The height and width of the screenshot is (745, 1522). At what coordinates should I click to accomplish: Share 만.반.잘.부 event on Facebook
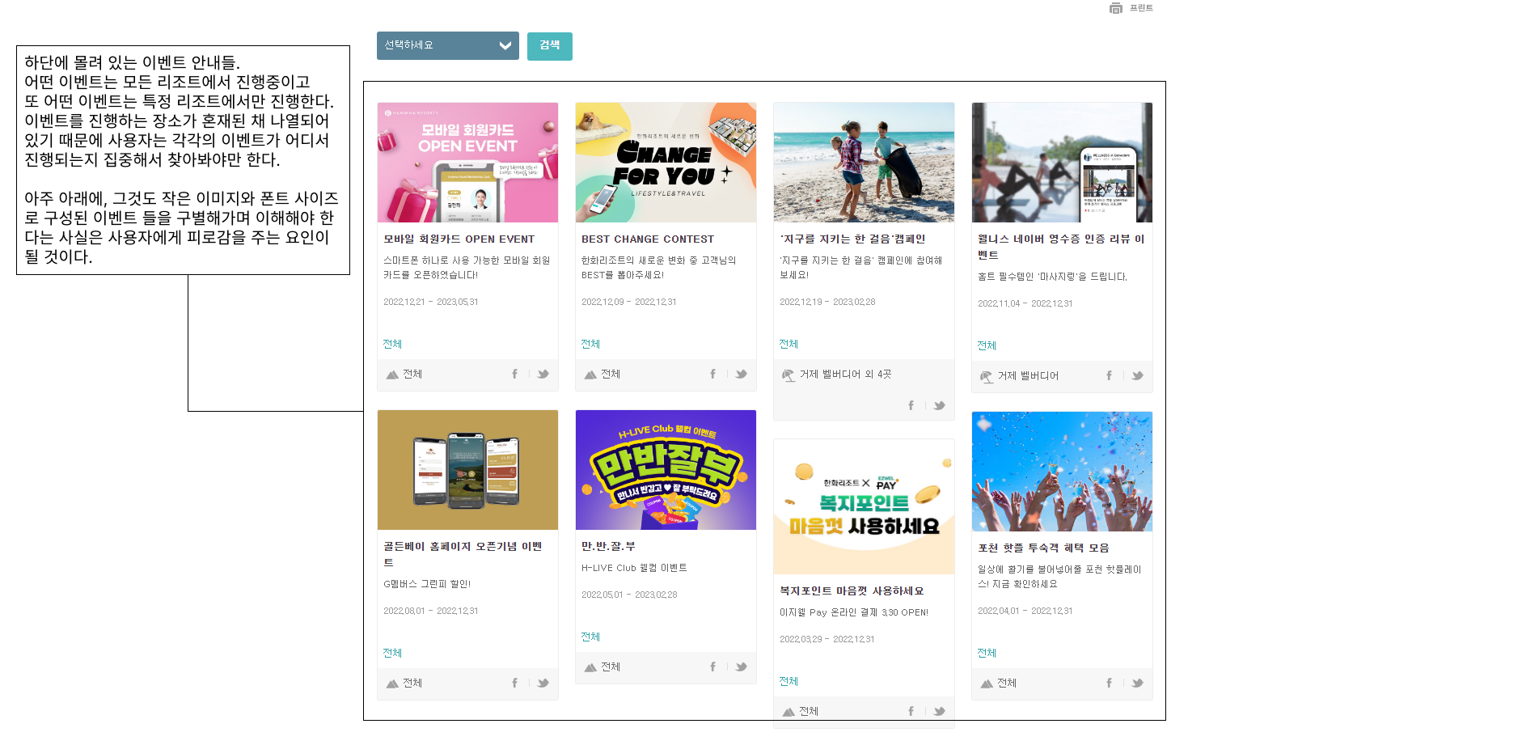712,666
